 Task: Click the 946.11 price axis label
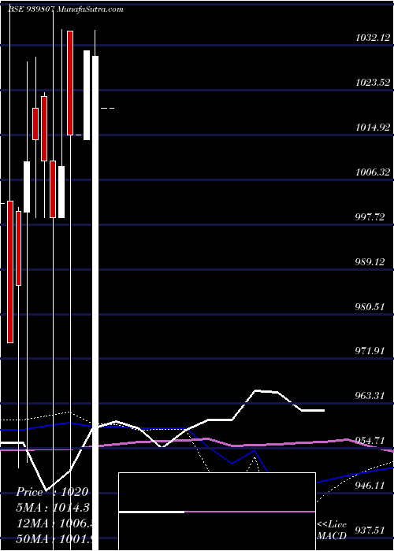click(x=370, y=486)
